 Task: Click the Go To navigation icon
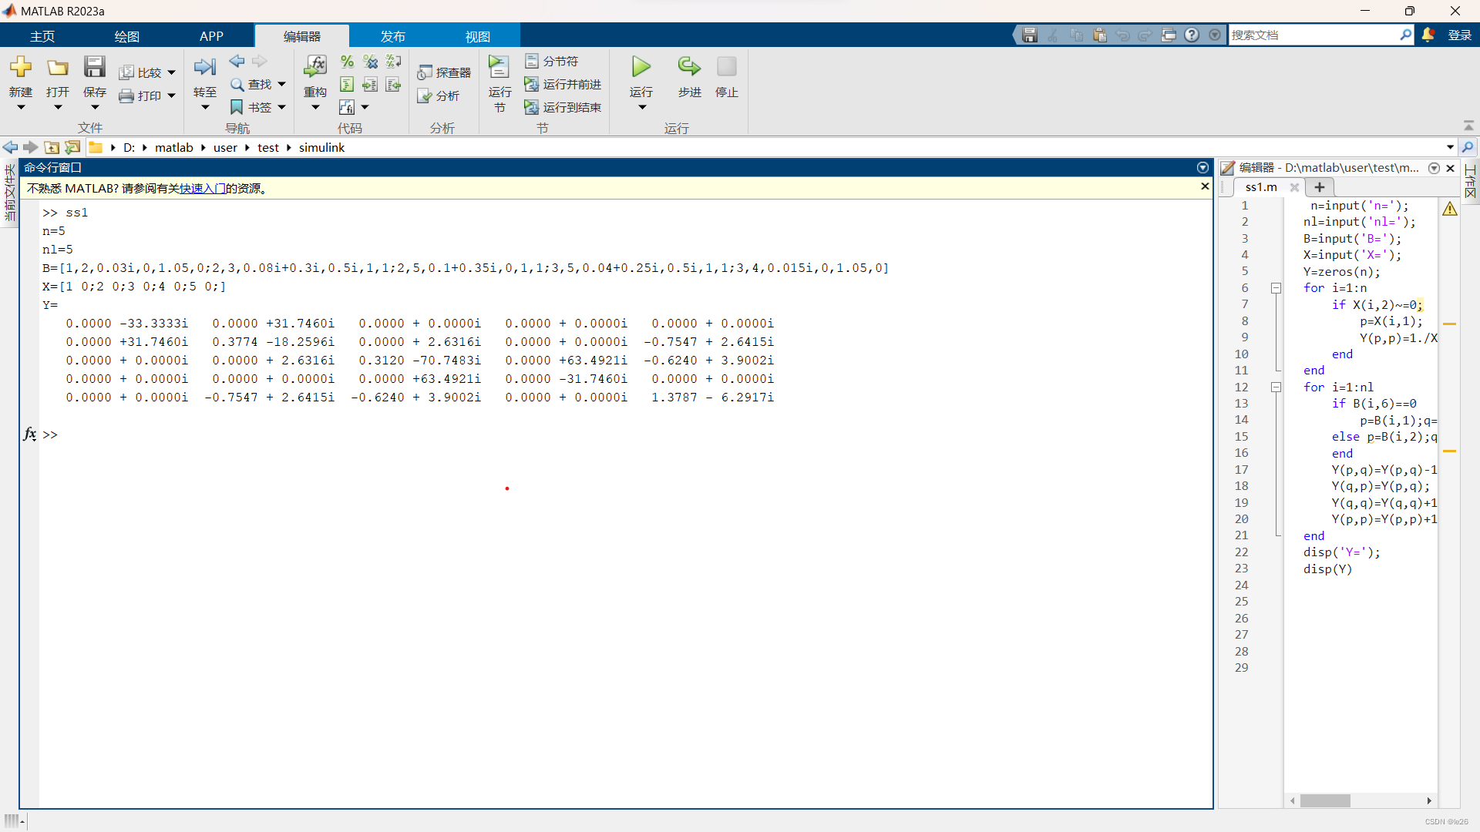(x=205, y=67)
